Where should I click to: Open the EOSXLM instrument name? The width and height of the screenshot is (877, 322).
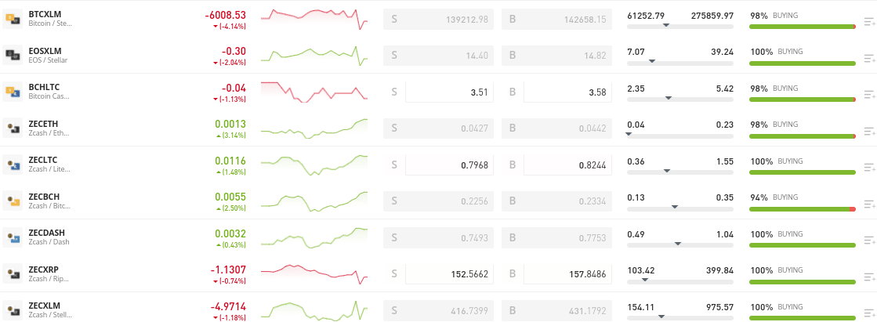click(x=46, y=51)
